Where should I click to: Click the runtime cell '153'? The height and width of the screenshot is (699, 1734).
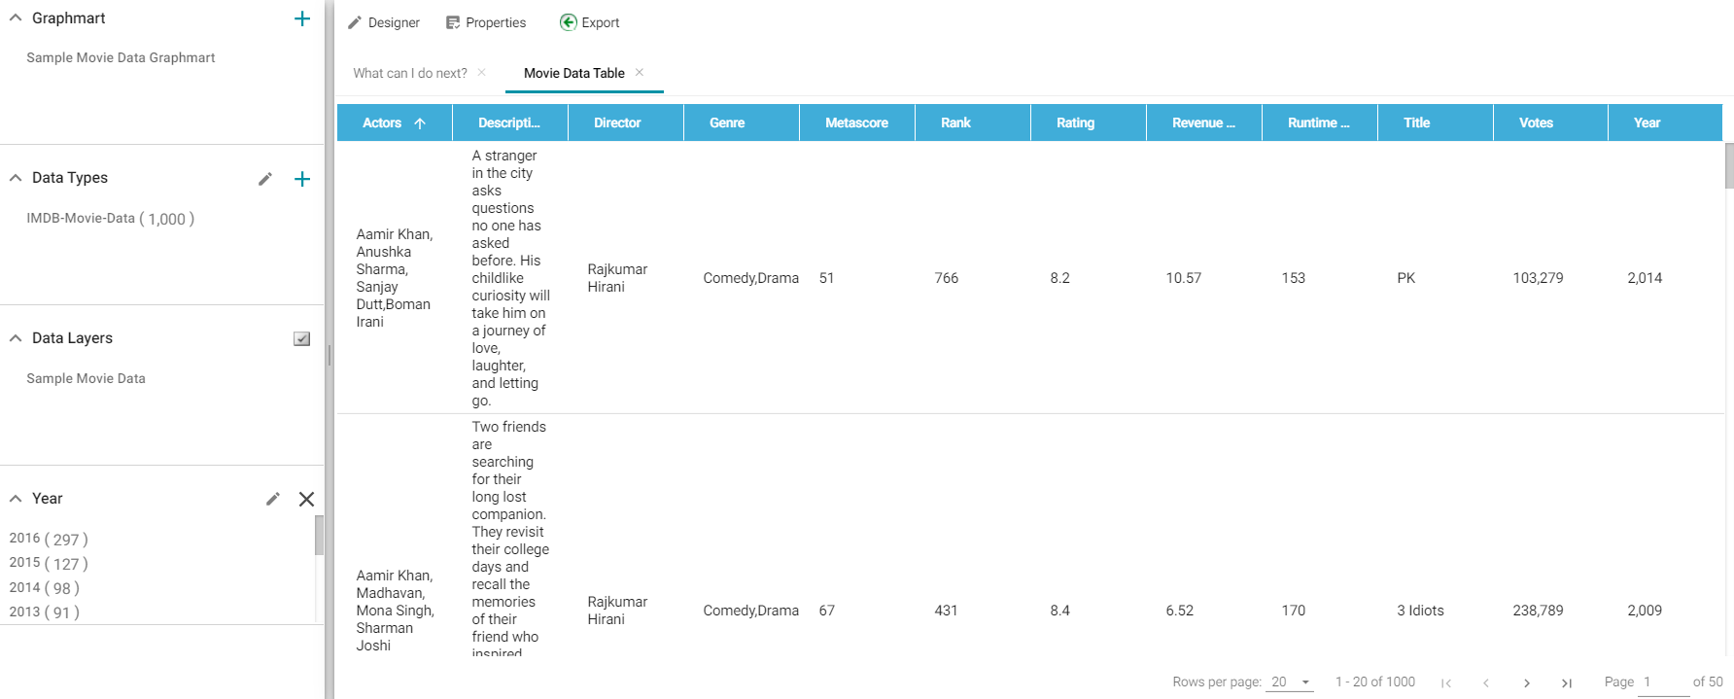[1293, 278]
